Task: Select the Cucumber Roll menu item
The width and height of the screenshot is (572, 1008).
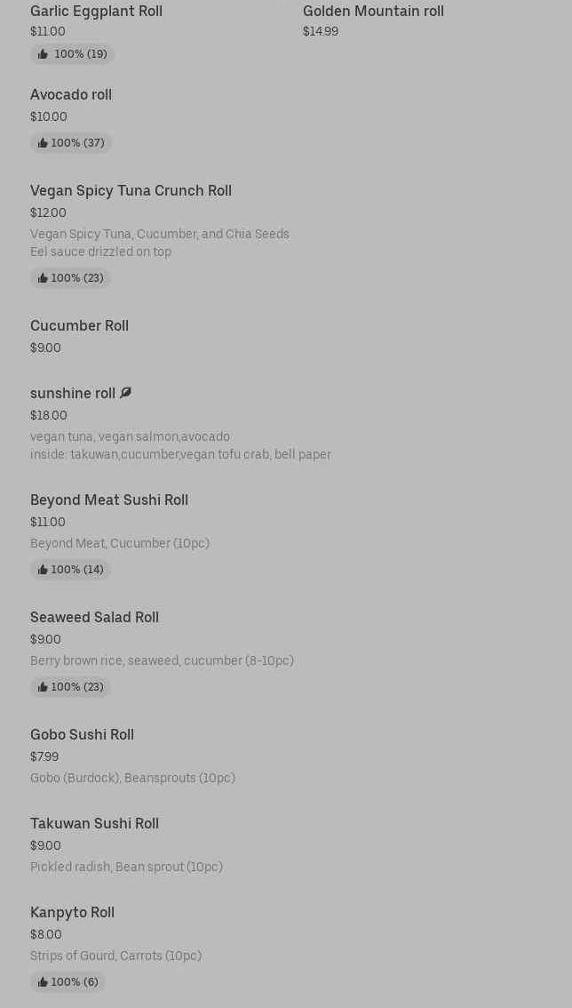Action: [x=79, y=325]
